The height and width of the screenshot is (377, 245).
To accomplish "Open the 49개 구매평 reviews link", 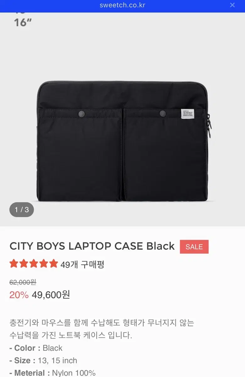I will pyautogui.click(x=82, y=265).
